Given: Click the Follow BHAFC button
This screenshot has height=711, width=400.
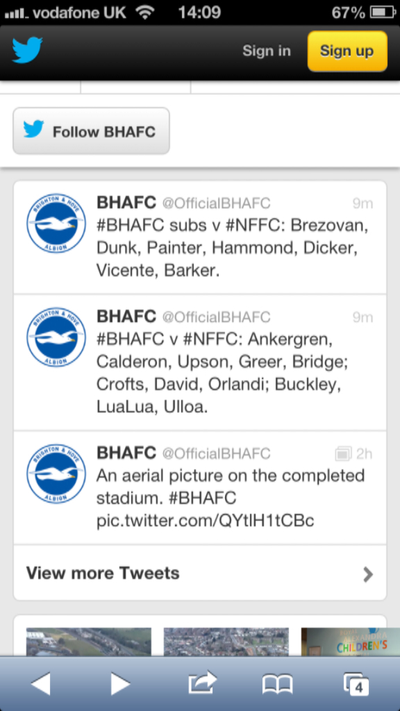Looking at the screenshot, I should point(91,131).
